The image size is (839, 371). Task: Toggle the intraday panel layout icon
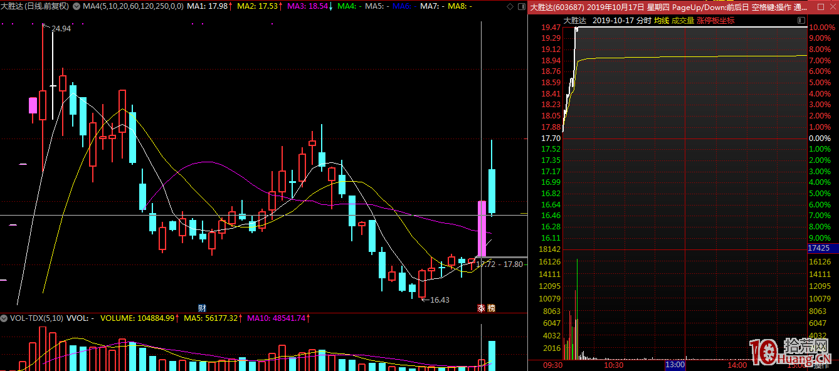click(802, 20)
